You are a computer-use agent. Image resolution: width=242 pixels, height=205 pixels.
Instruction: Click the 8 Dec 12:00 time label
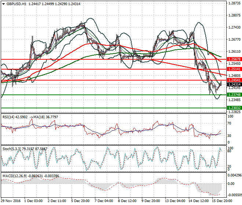(127, 201)
